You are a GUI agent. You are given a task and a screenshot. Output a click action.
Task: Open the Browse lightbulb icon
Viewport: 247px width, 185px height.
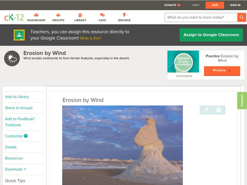(124, 15)
